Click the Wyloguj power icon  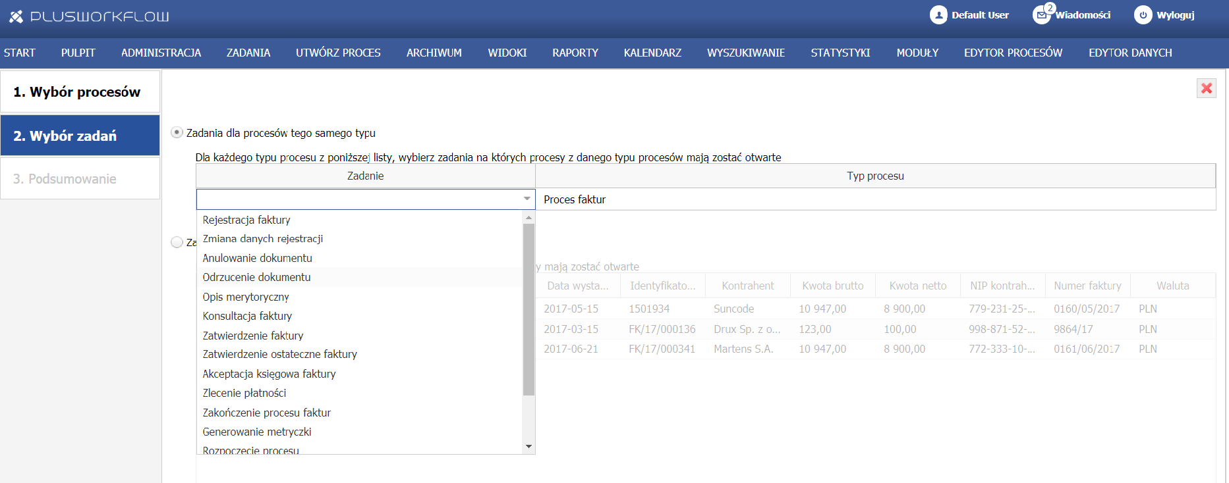pos(1143,15)
